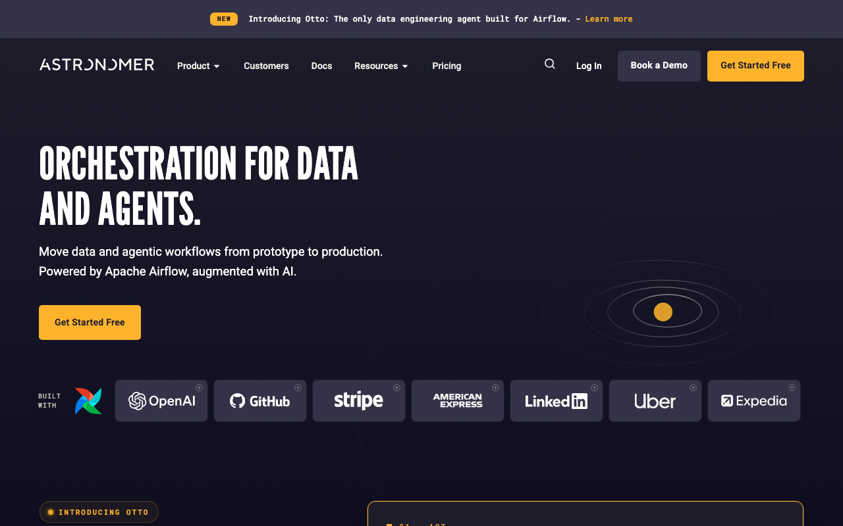
Task: Click the Introducing Otto pill badge
Action: [99, 512]
